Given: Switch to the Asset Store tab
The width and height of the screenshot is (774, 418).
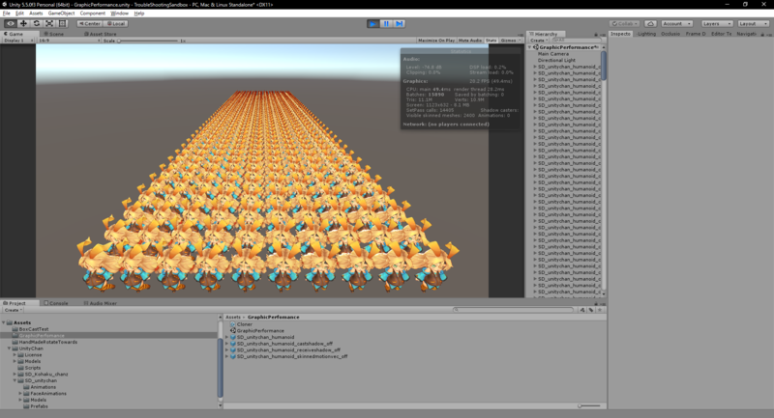Looking at the screenshot, I should point(101,34).
